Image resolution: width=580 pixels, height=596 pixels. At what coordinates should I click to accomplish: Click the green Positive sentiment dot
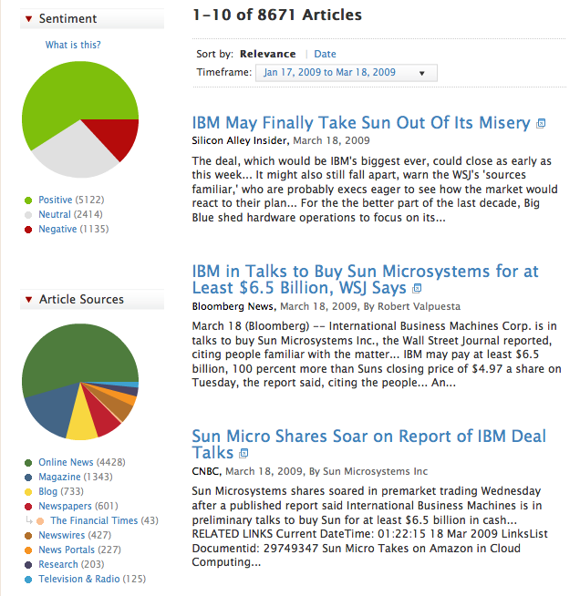[29, 200]
